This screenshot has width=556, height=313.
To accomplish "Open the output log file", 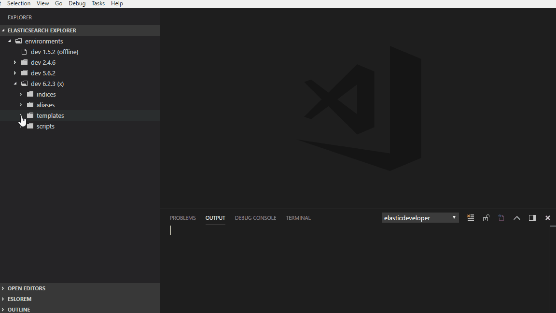I will pos(501,218).
